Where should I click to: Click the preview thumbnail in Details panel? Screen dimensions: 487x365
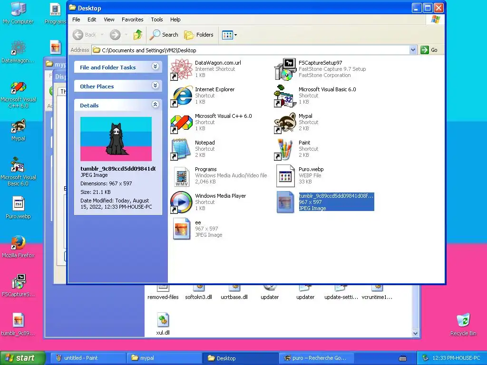116,139
